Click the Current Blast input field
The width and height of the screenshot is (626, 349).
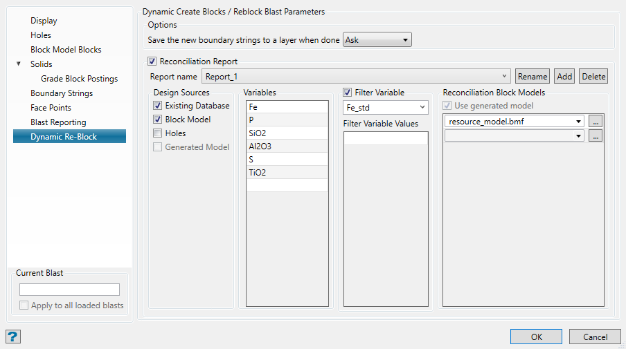point(69,290)
